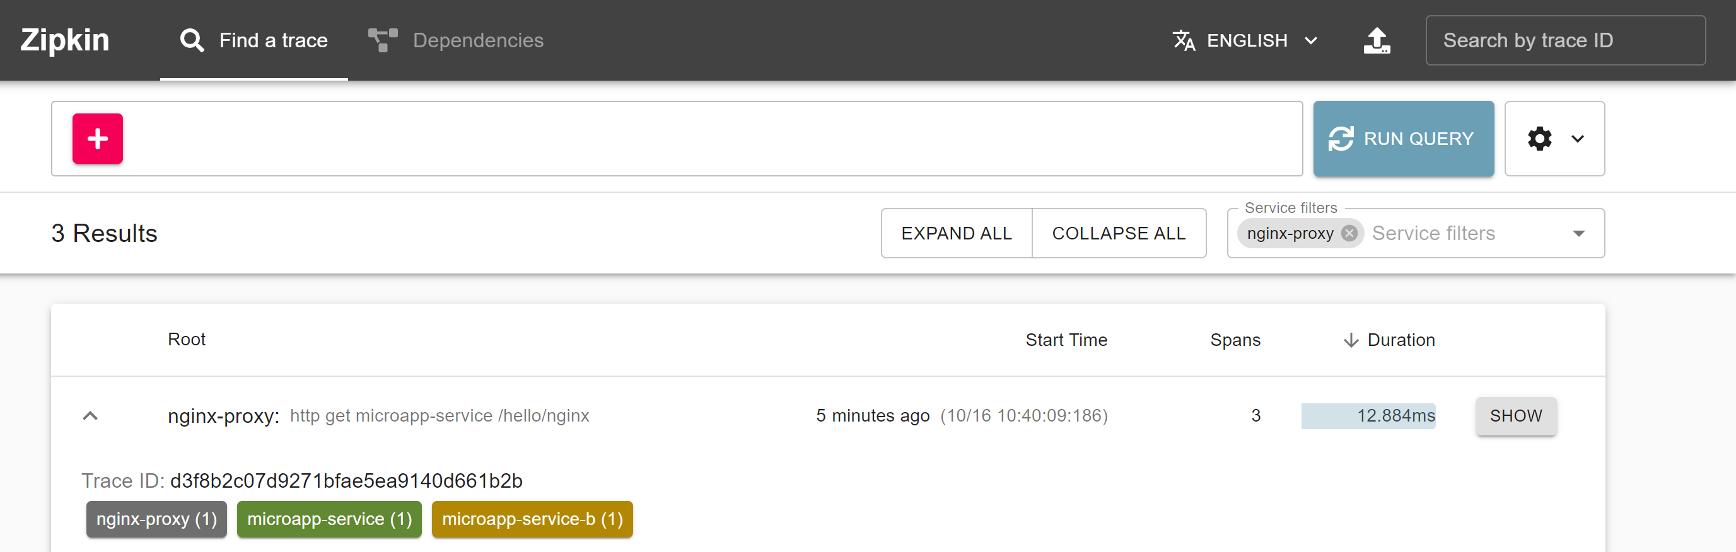Viewport: 1736px width, 552px height.
Task: Open the Service filters dropdown arrow
Action: point(1578,233)
